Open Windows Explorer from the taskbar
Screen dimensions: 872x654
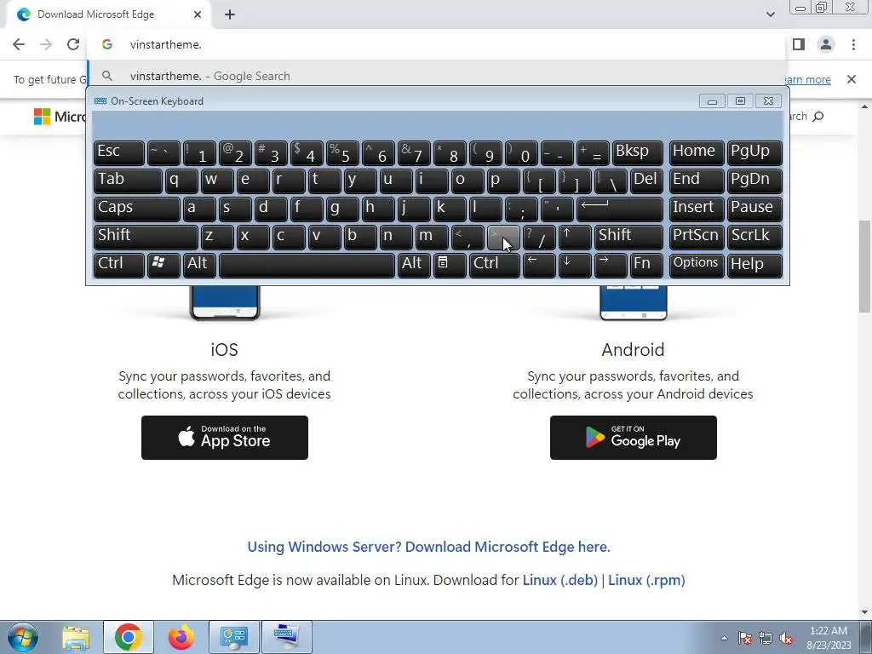(76, 637)
